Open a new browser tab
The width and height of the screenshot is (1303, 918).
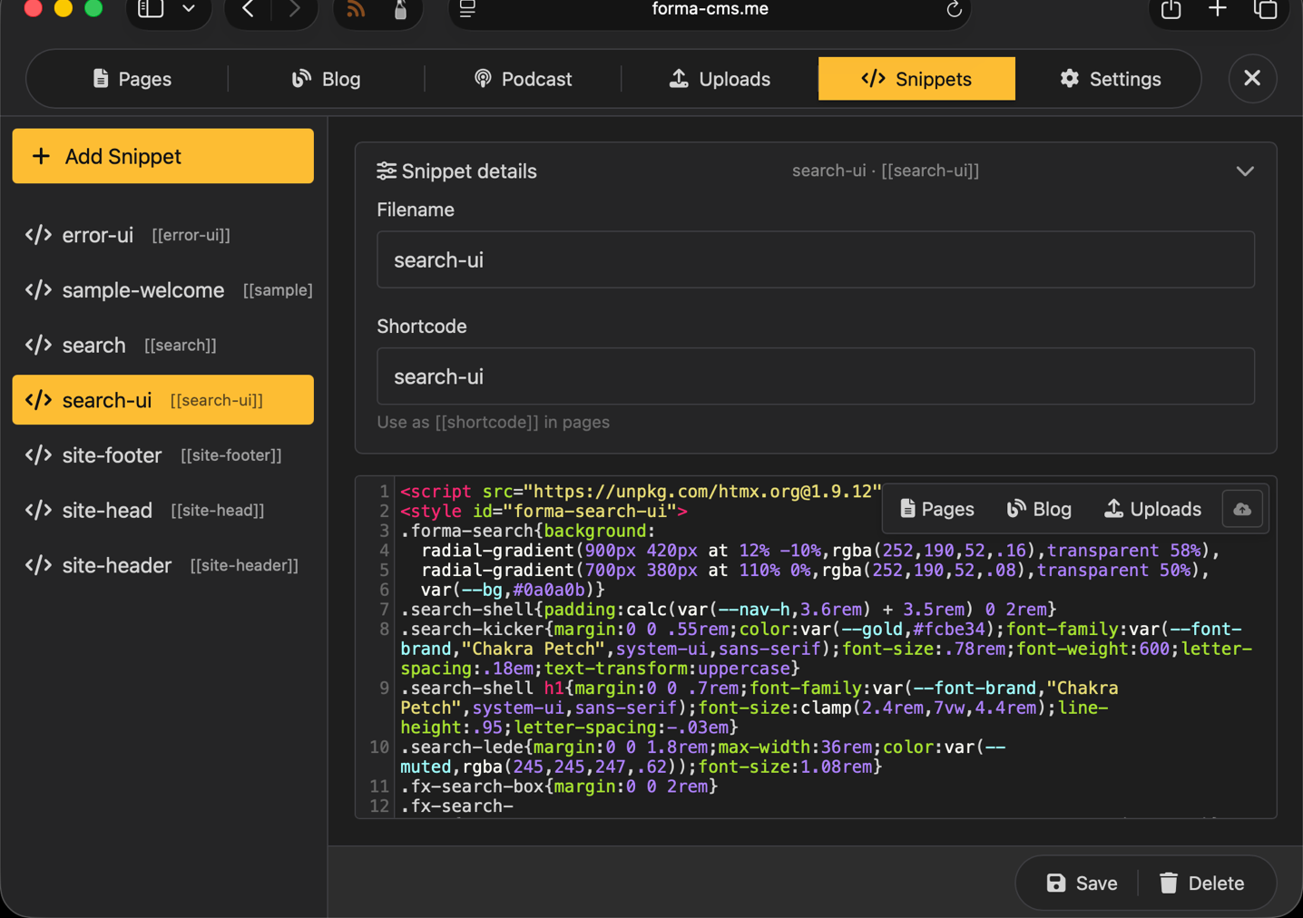[1218, 9]
